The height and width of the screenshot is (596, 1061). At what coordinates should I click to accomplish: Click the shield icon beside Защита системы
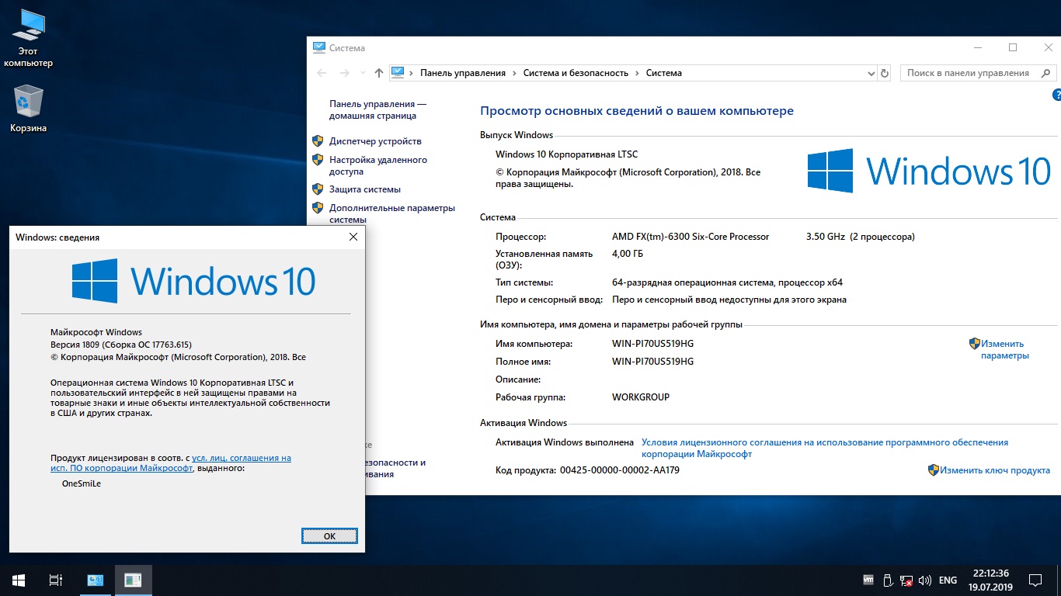318,189
